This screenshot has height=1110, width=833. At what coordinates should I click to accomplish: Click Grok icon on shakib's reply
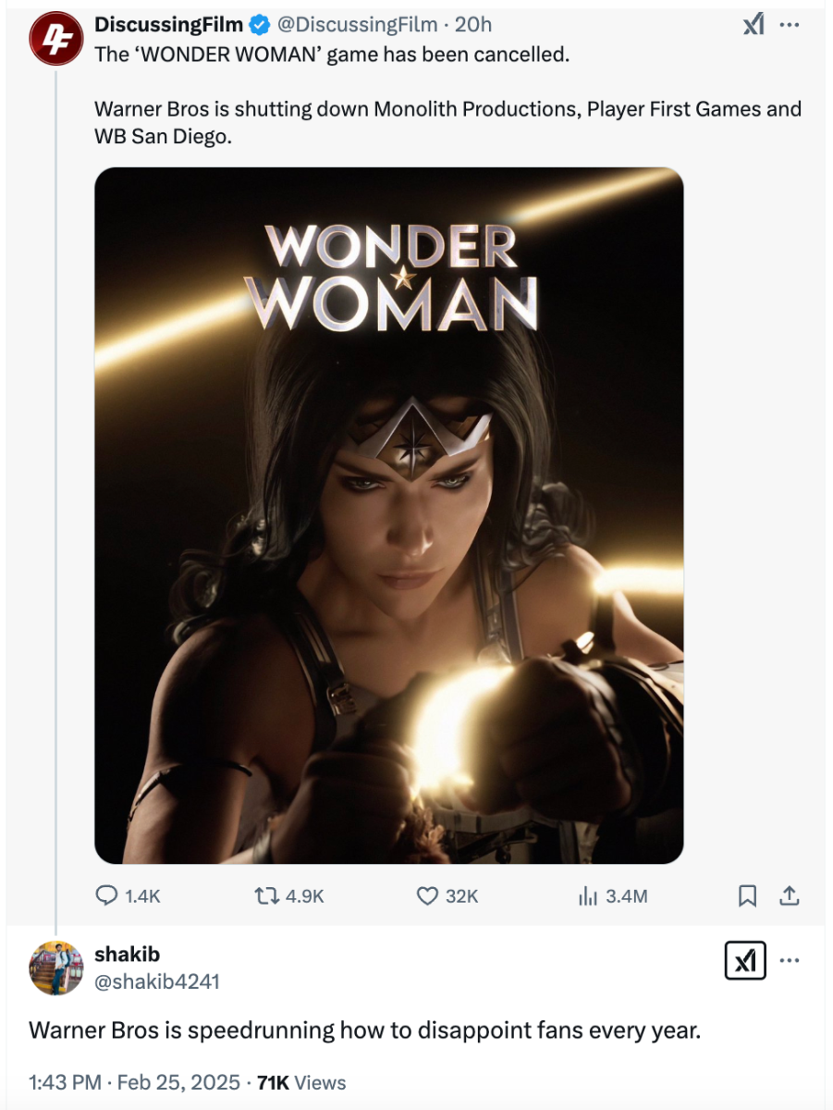click(745, 961)
